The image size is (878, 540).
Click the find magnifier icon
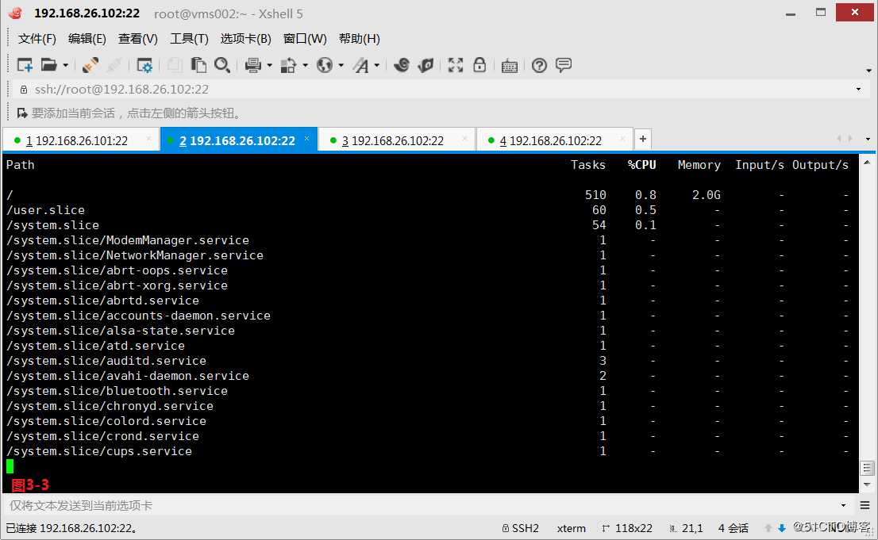coord(222,66)
